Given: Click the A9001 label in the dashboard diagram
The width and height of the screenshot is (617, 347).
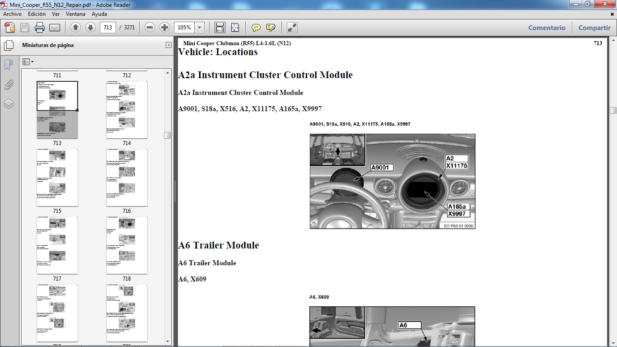Looking at the screenshot, I should (x=382, y=168).
